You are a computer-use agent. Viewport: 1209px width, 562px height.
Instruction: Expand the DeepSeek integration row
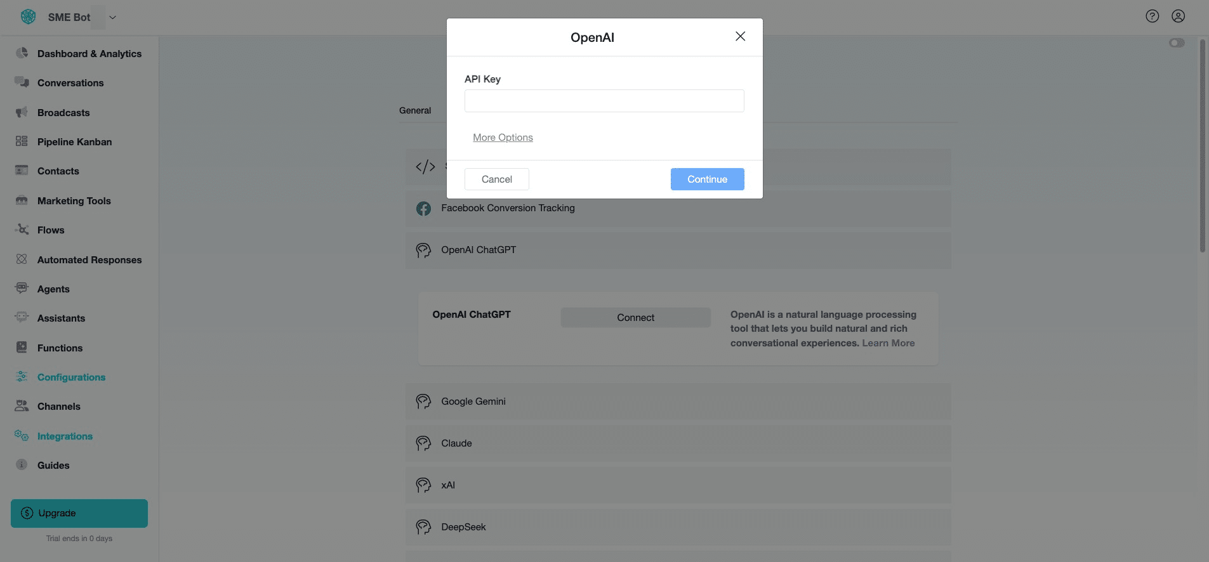[678, 527]
